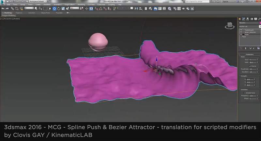Screen dimensions: 261x141
Task: Open the Workspace Default dropdown
Action: (38, 1)
